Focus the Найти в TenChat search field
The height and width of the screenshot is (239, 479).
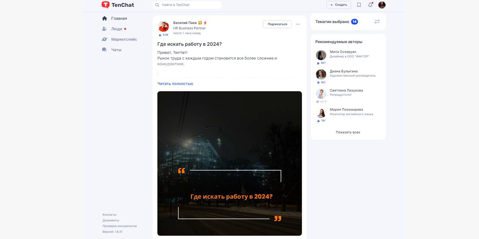click(x=187, y=5)
